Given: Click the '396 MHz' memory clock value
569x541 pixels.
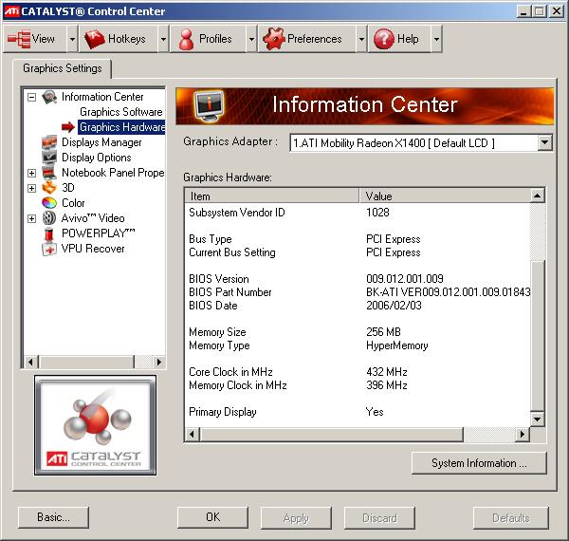Looking at the screenshot, I should 387,385.
